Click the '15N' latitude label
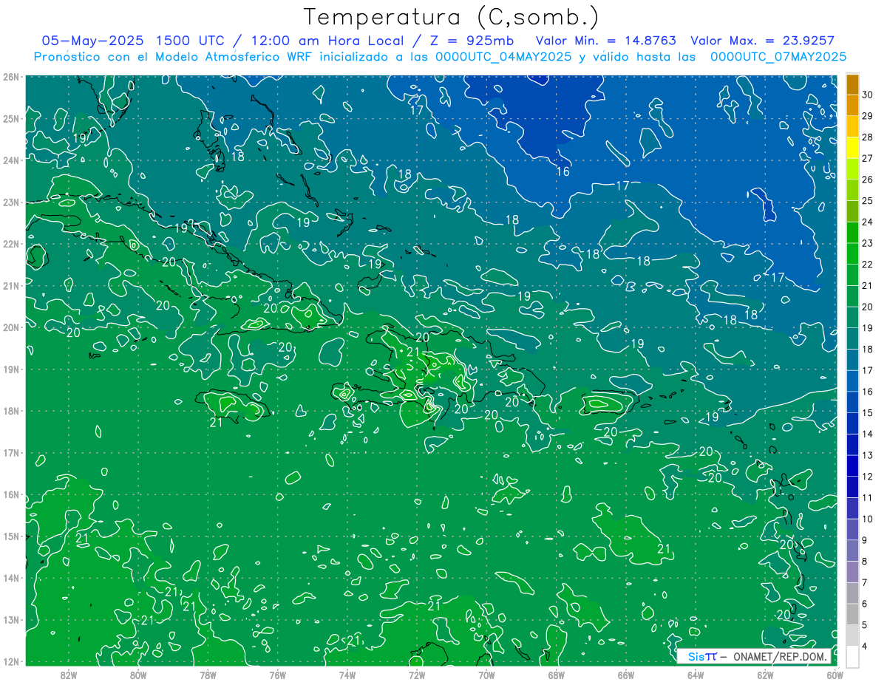Viewport: 887px width, 685px height. coord(11,536)
